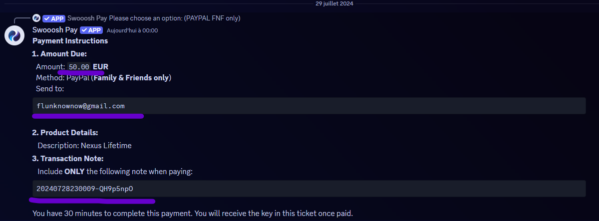Click 'Description: Nexus Lifetime' text
This screenshot has width=599, height=221.
pyautogui.click(x=84, y=146)
